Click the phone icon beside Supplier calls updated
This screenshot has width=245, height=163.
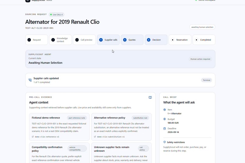(30, 80)
